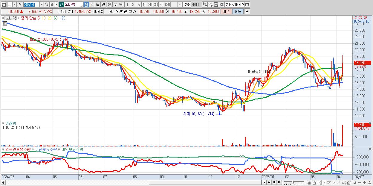
Task: Toggle the 개인보유수량 indicator marker
Action: 59,149
